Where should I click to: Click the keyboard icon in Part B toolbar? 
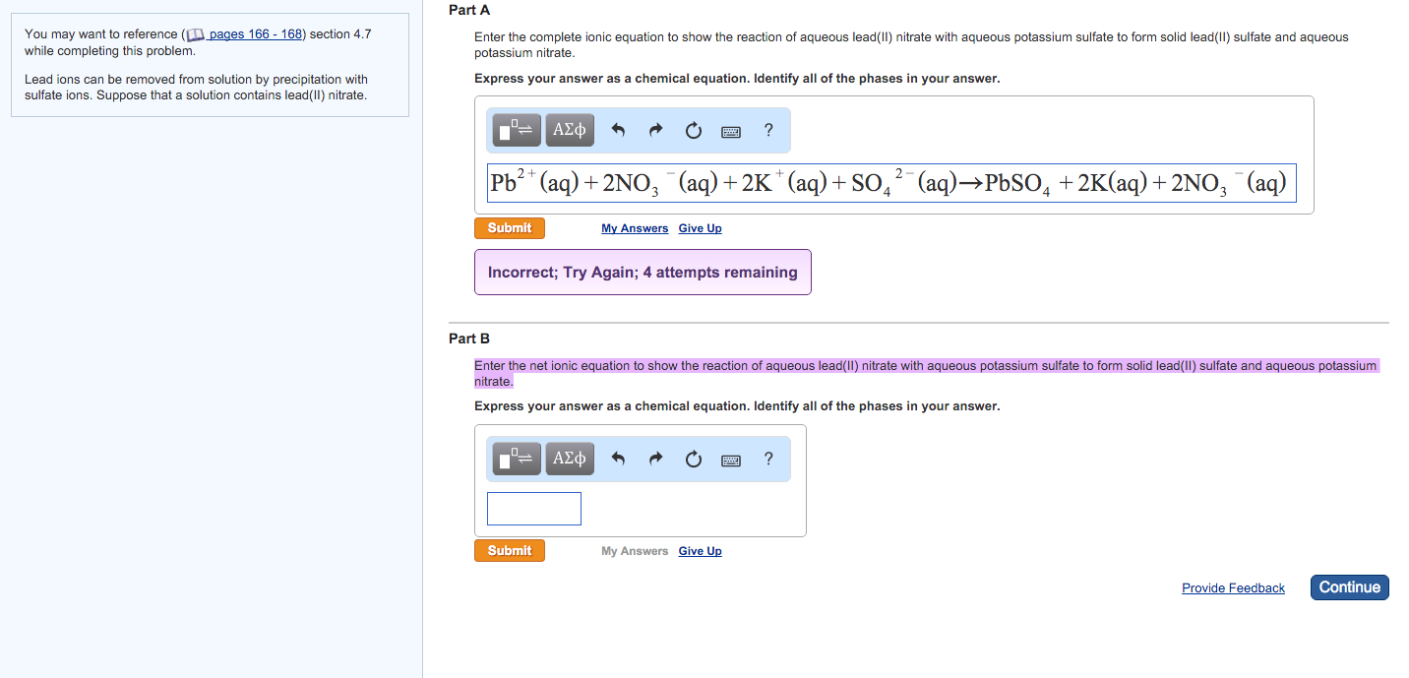pyautogui.click(x=730, y=459)
